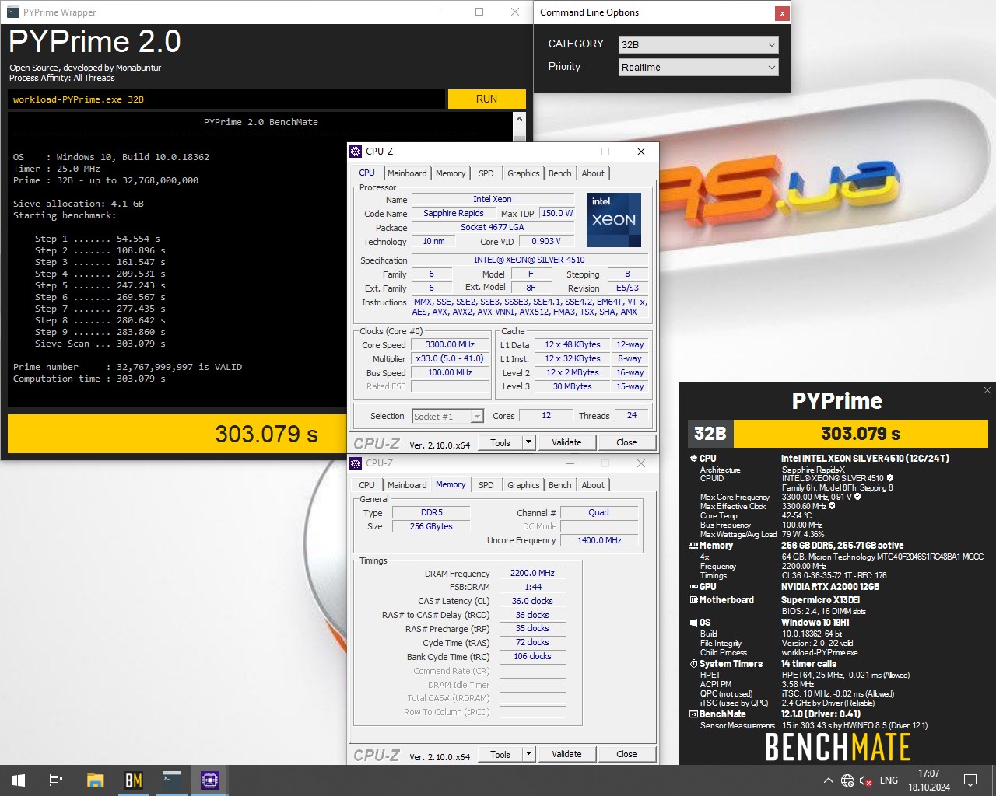
Task: Click the top CPU-Z window title icon
Action: [356, 152]
